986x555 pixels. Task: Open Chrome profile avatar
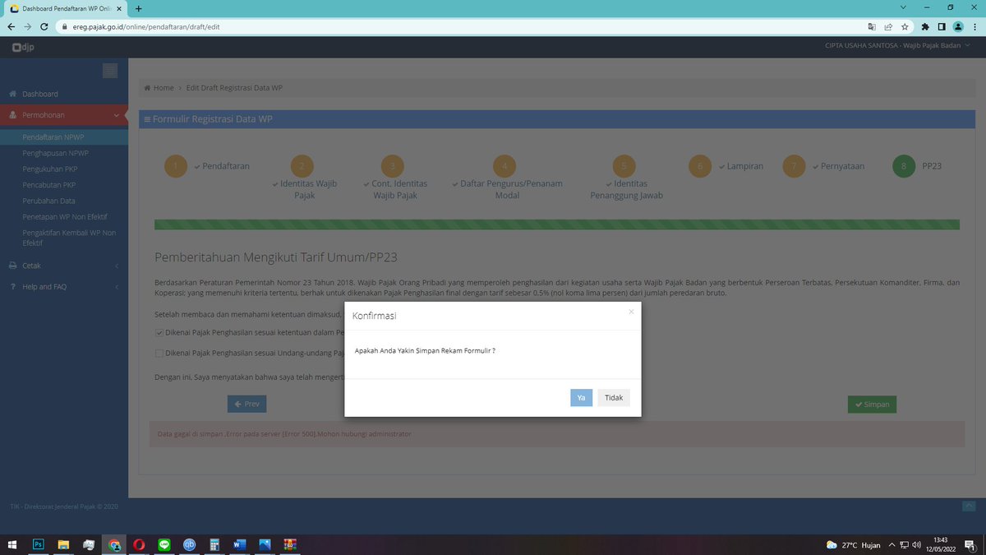(958, 26)
